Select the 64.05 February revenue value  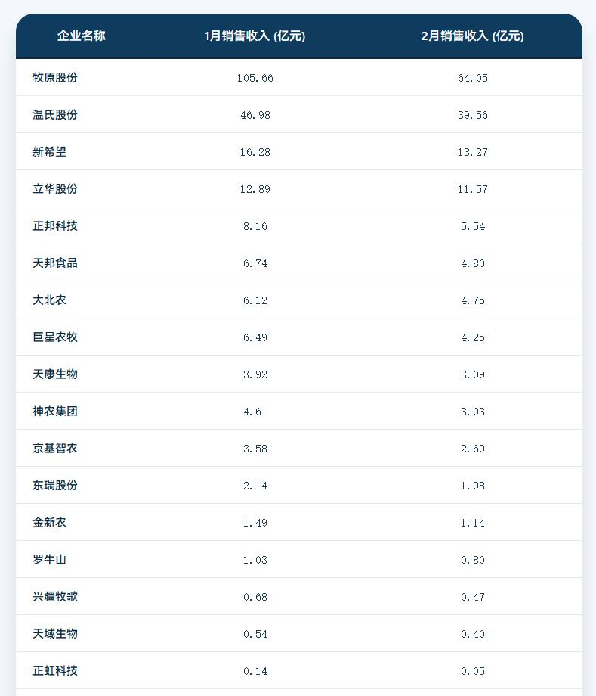point(473,79)
